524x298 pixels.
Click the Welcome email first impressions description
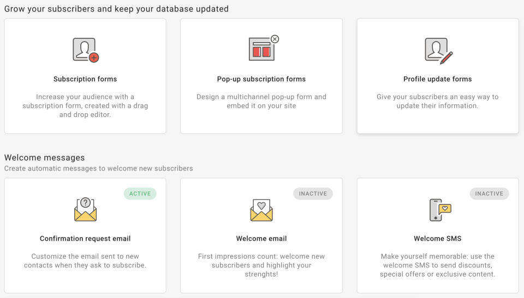click(x=261, y=265)
